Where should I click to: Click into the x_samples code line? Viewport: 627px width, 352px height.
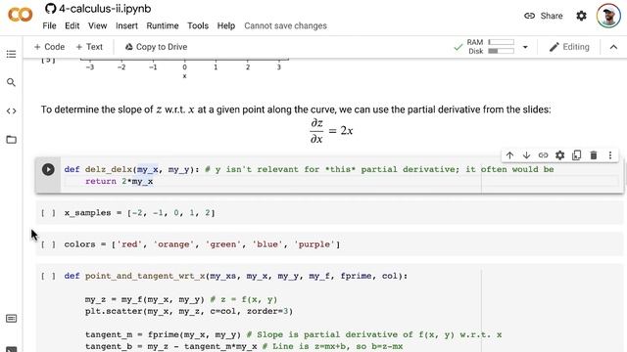point(139,213)
